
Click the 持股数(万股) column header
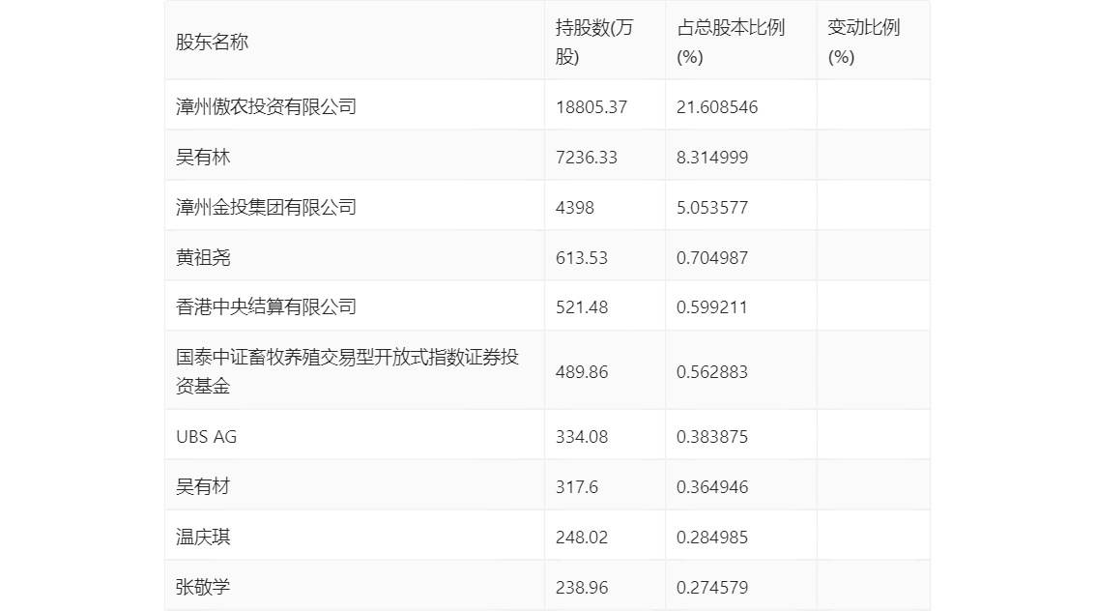[594, 43]
